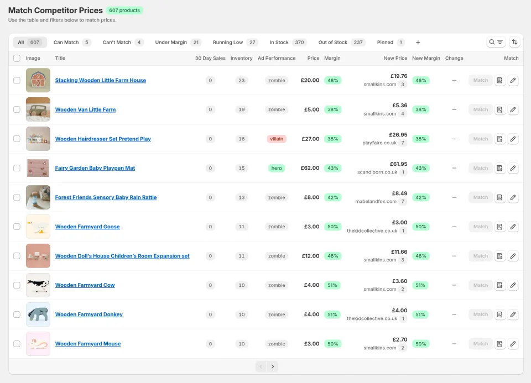Open the Wooden Farmyard Donkey link

click(88, 314)
